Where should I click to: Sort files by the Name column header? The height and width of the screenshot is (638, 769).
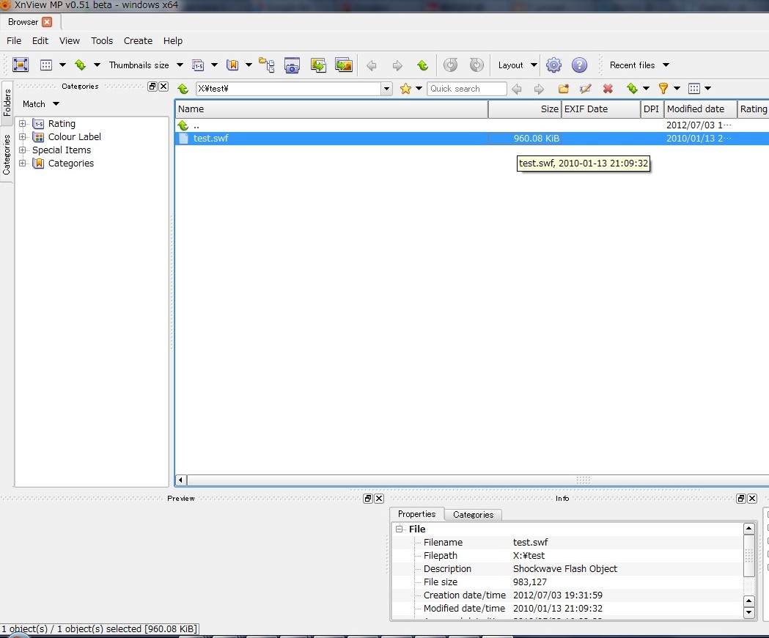331,109
